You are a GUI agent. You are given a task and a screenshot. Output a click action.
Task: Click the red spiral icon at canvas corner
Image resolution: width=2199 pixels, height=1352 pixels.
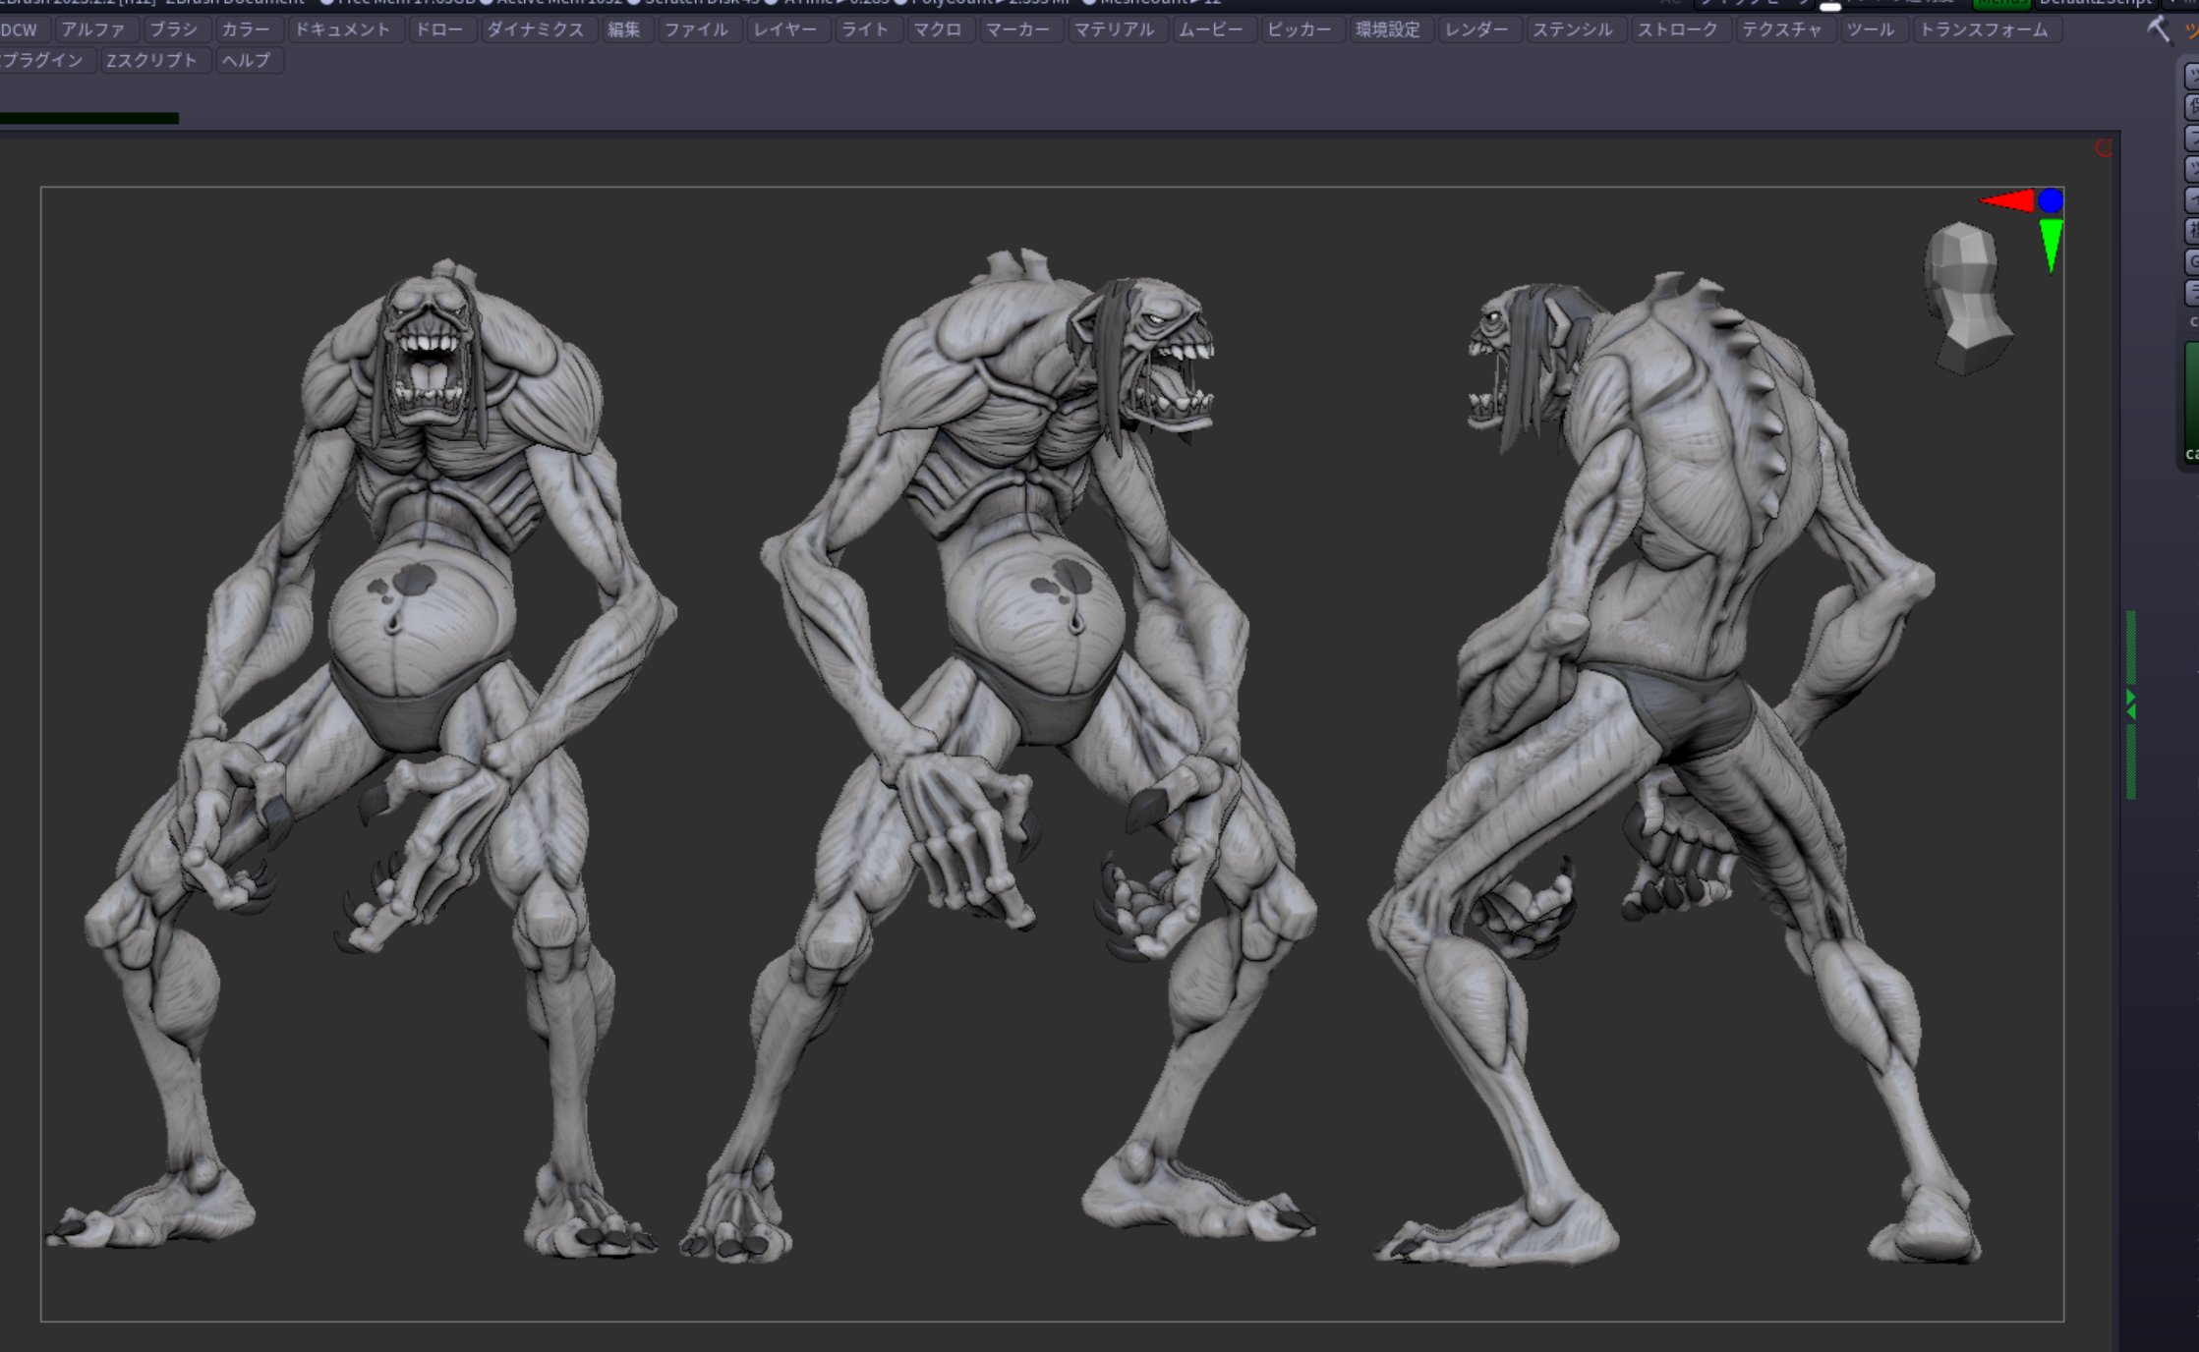coord(2104,148)
